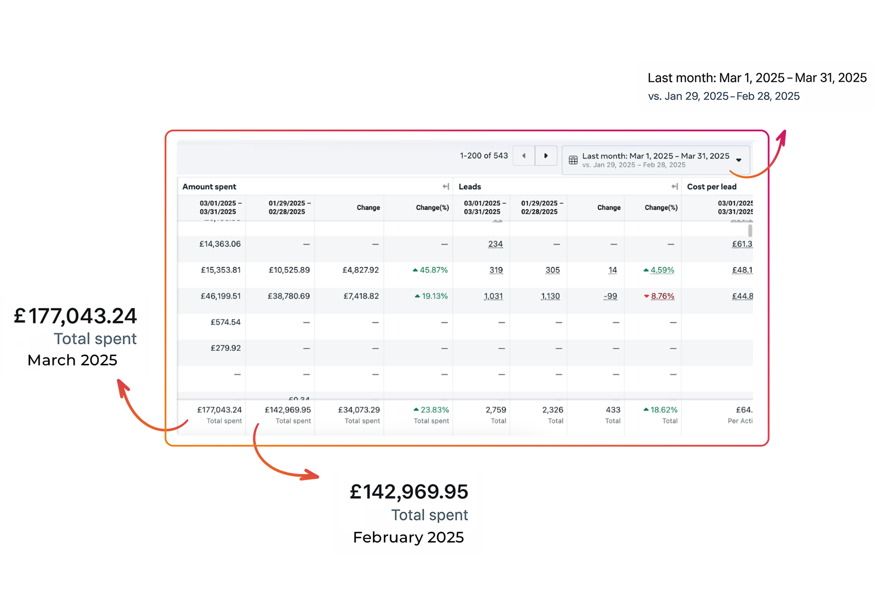Select the Cost per lead header
The width and height of the screenshot is (875, 597).
click(x=712, y=187)
